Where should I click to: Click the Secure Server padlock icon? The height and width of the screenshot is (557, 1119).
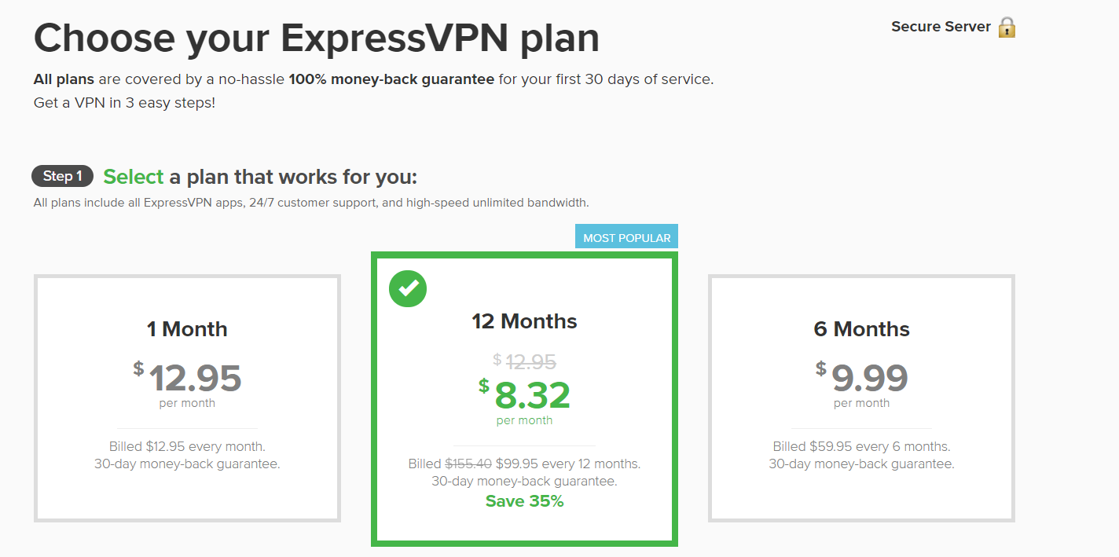(x=1007, y=27)
